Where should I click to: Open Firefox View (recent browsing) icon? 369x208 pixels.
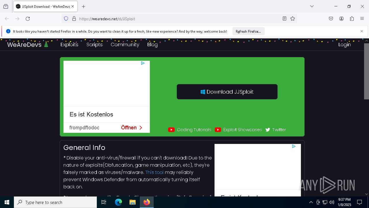click(6, 6)
